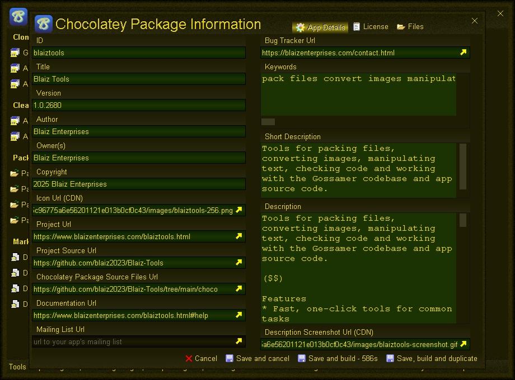Screen dimensions: 515x380
Task: Switch to the License tab
Action: click(371, 27)
